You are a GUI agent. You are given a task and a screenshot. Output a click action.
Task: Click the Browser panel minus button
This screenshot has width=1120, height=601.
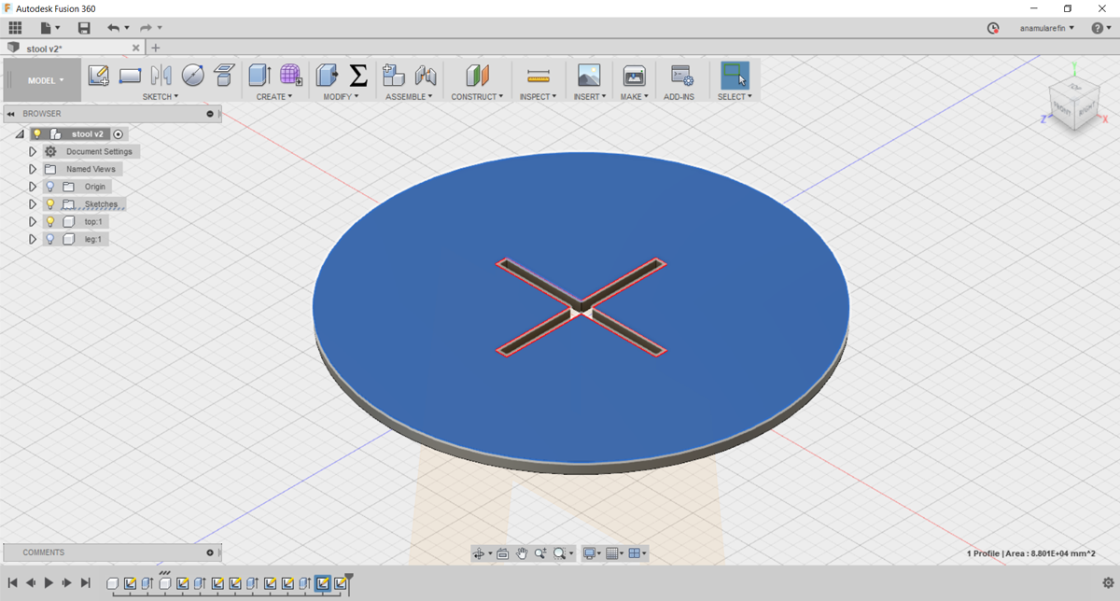tap(210, 114)
